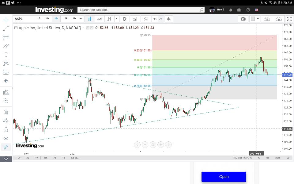Add alert with the bell plus icon
Image resolution: width=294 pixels, height=184 pixels.
[x=169, y=19]
